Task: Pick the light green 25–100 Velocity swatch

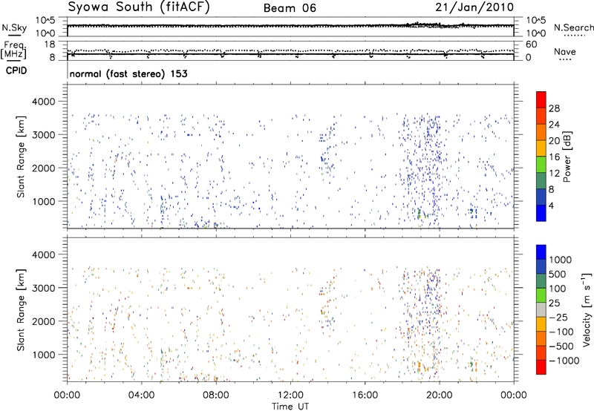Action: [x=541, y=295]
